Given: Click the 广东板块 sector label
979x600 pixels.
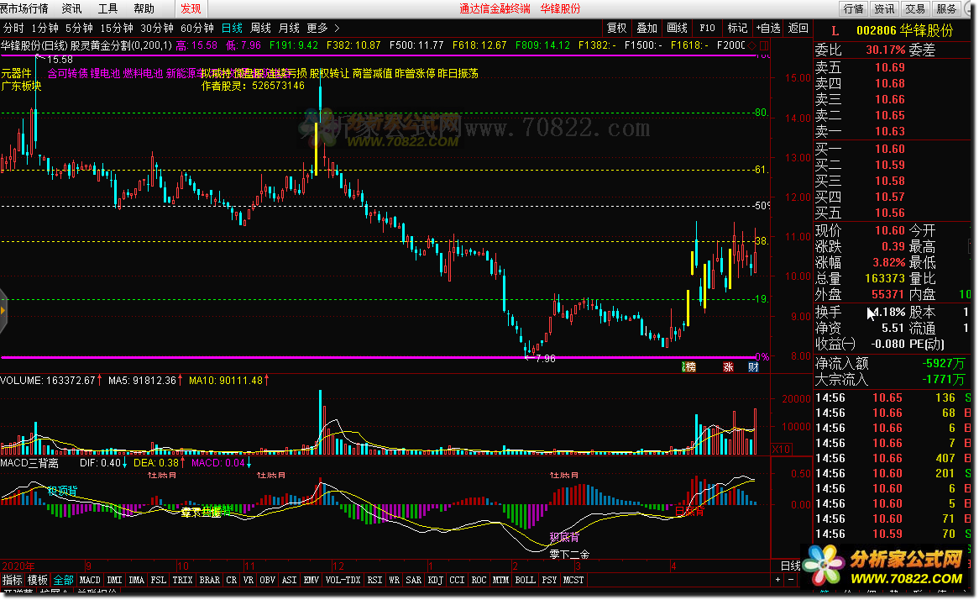Looking at the screenshot, I should pos(21,87).
